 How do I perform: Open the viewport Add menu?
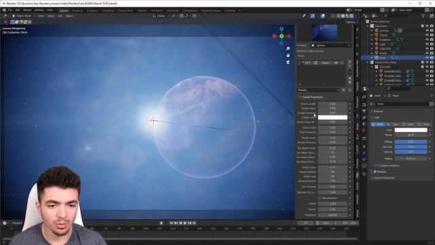(x=60, y=16)
